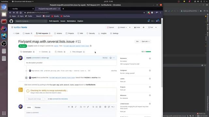The image size is (209, 117).
Task: Open the Linked issues gear settings
Action: 150,104
